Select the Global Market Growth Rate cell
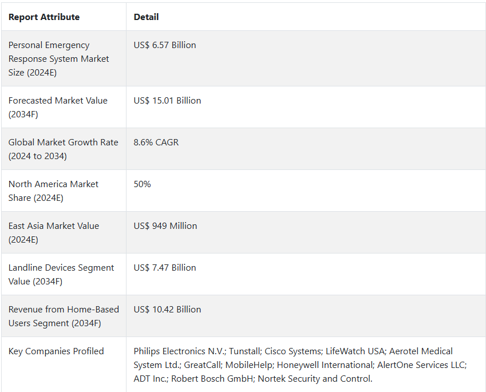Screen dimensions: 486x392 [63, 149]
